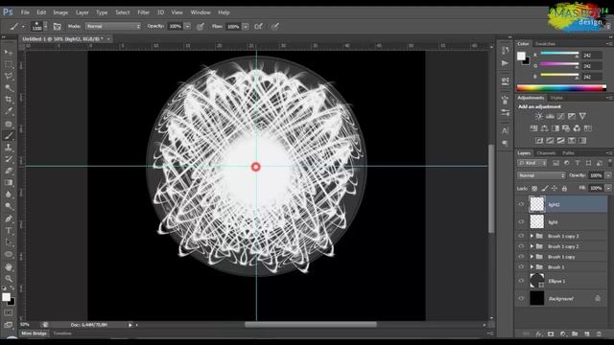Open the layer blend mode dropdown
Screen dimensions: 614x345
click(541, 175)
